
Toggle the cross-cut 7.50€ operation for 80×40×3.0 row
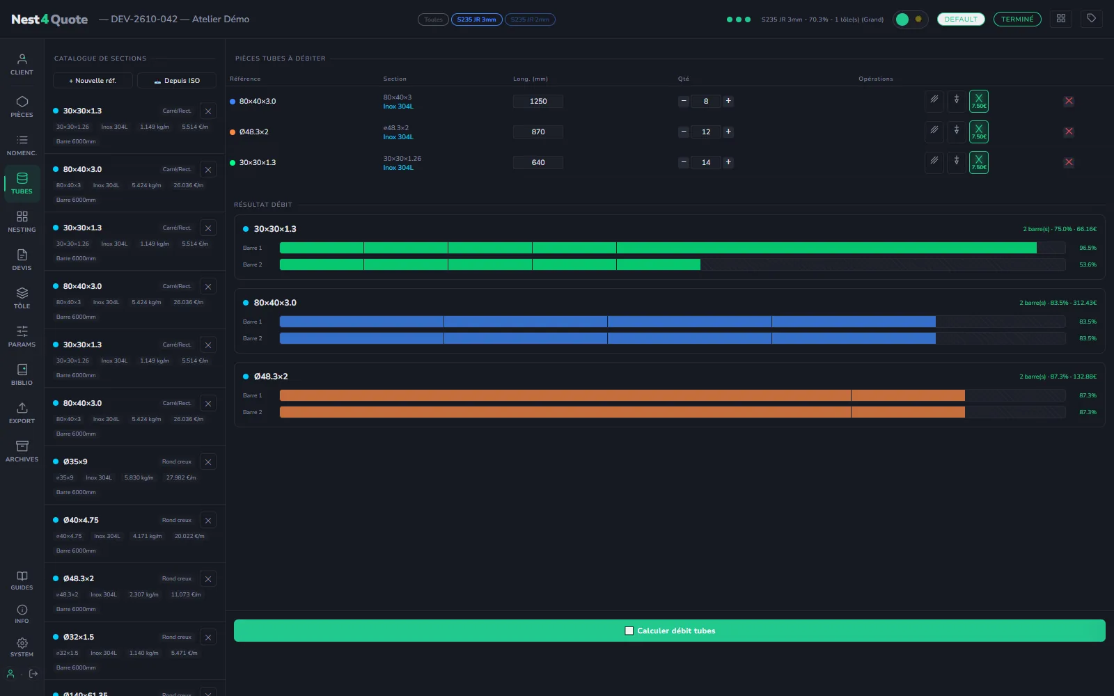coord(979,101)
